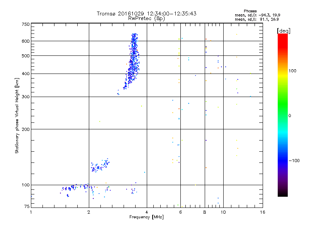Image resolution: width=309 pixels, height=231 pixels.
Task: Click the "Frequency [MHz]" axis label
Action: pos(146,217)
